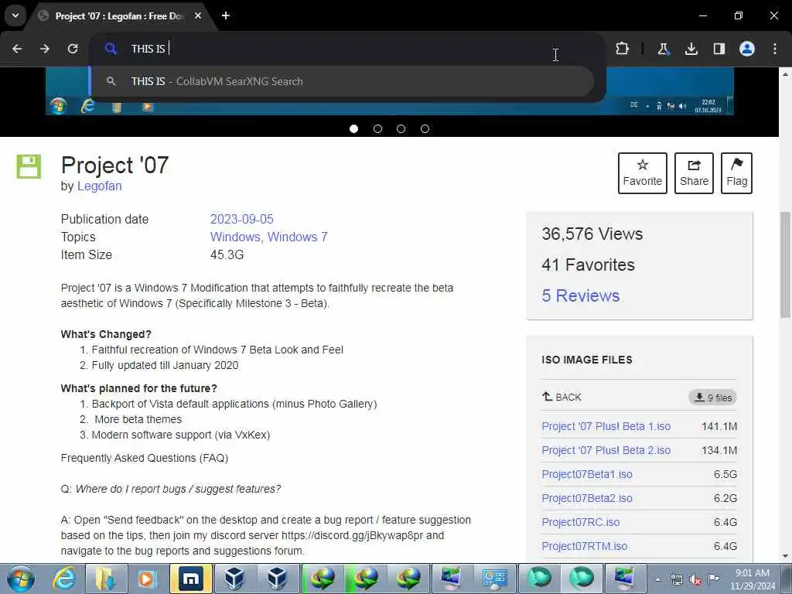Launch Internet Explorer from the taskbar
This screenshot has width=792, height=594.
click(64, 579)
